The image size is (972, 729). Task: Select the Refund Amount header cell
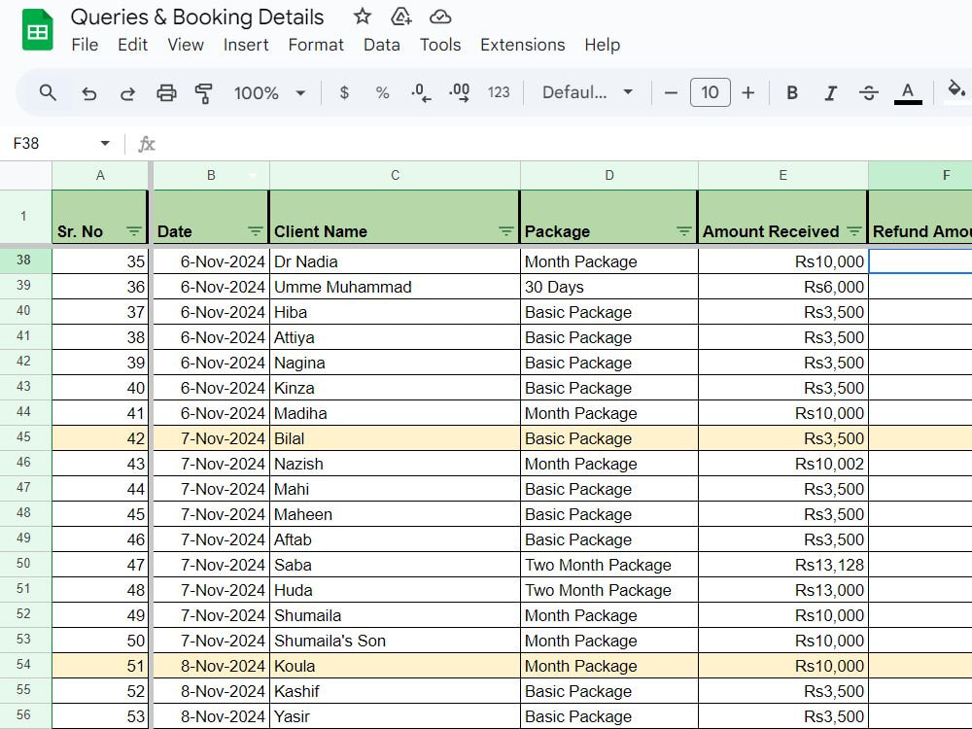(x=920, y=217)
